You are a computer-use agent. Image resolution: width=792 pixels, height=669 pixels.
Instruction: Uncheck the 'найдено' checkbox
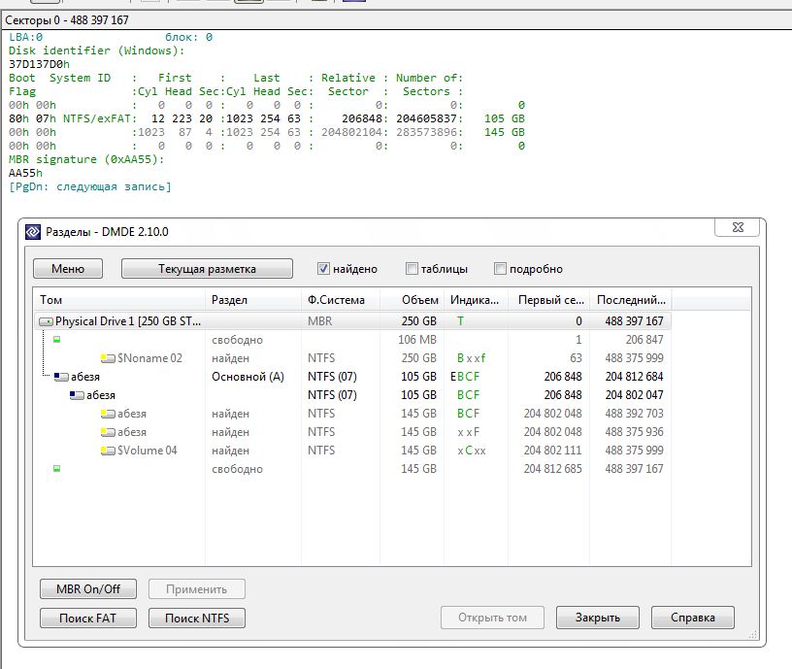pyautogui.click(x=324, y=269)
